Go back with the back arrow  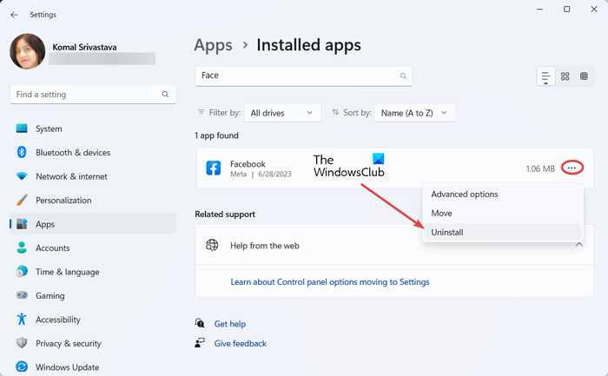point(12,13)
